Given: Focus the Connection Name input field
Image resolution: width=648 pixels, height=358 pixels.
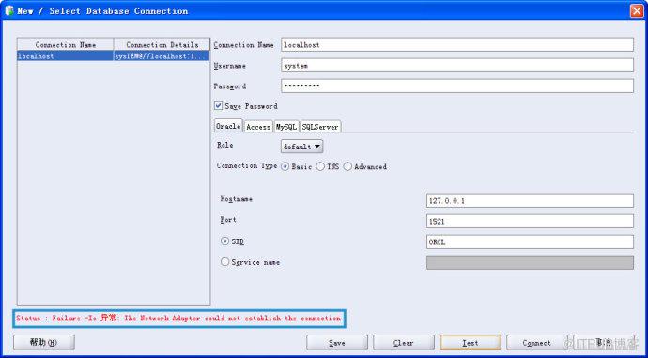Looking at the screenshot, I should click(x=457, y=45).
